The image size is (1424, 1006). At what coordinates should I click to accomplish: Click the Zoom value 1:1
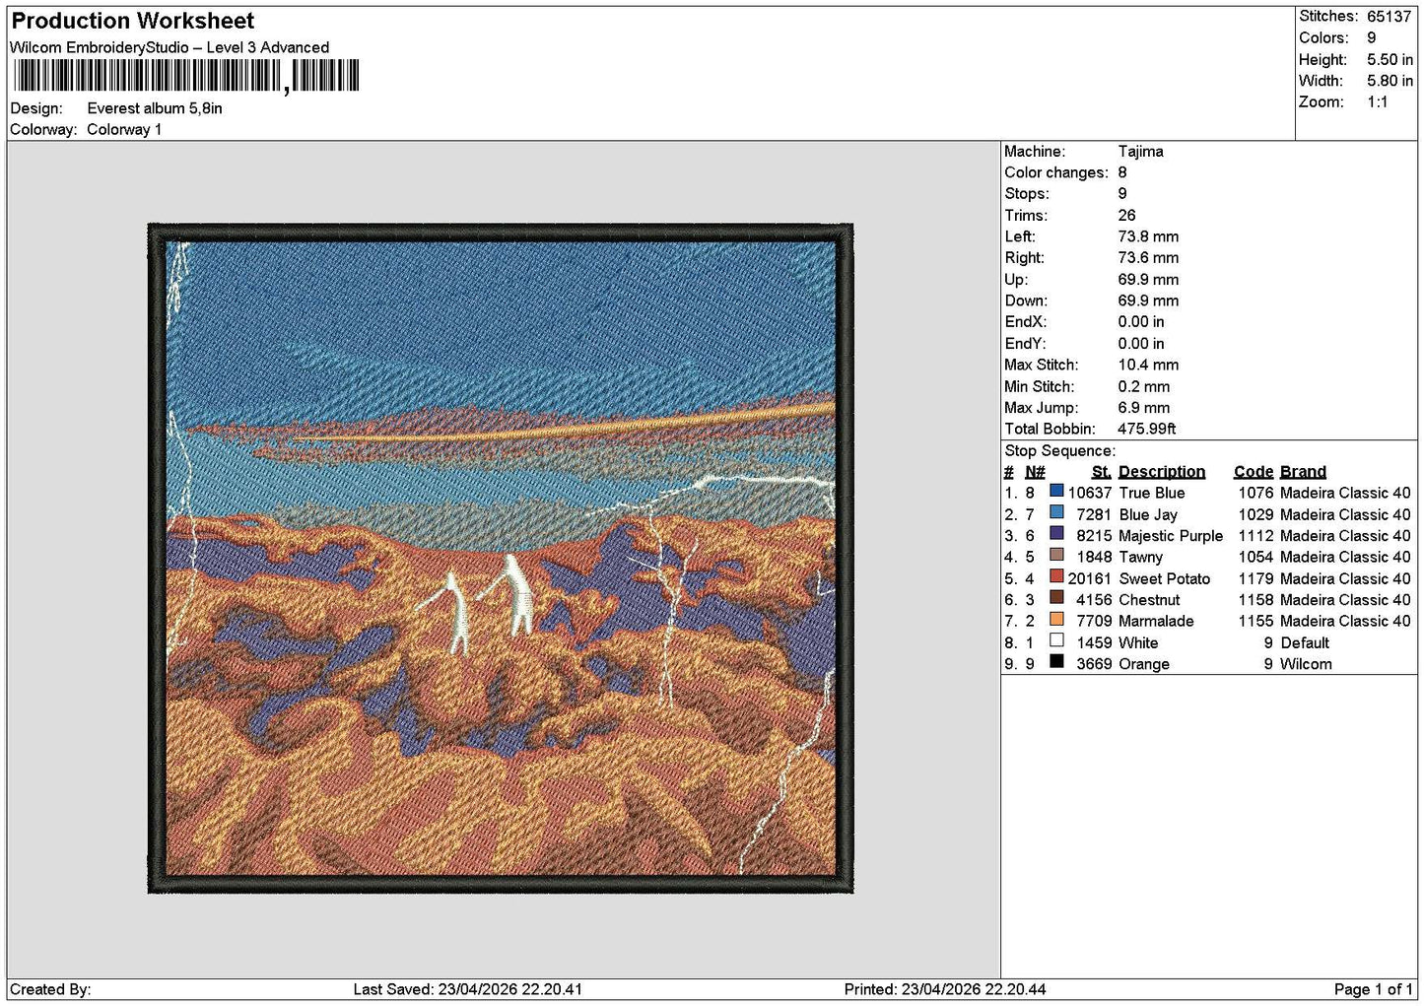coord(1377,102)
